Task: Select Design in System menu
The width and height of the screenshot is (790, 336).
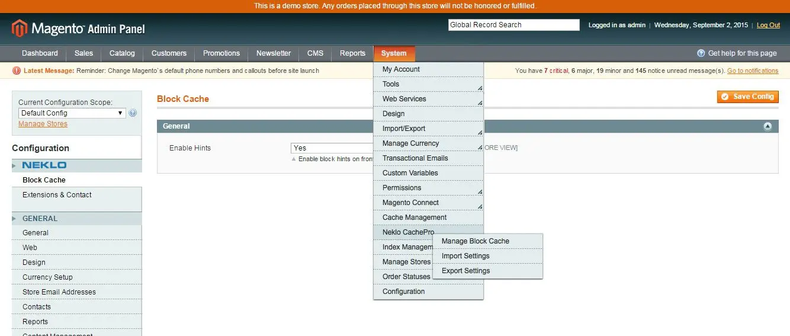Action: (x=428, y=114)
